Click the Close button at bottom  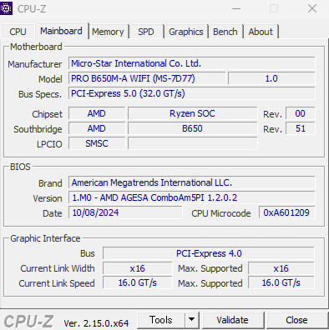pyautogui.click(x=296, y=320)
